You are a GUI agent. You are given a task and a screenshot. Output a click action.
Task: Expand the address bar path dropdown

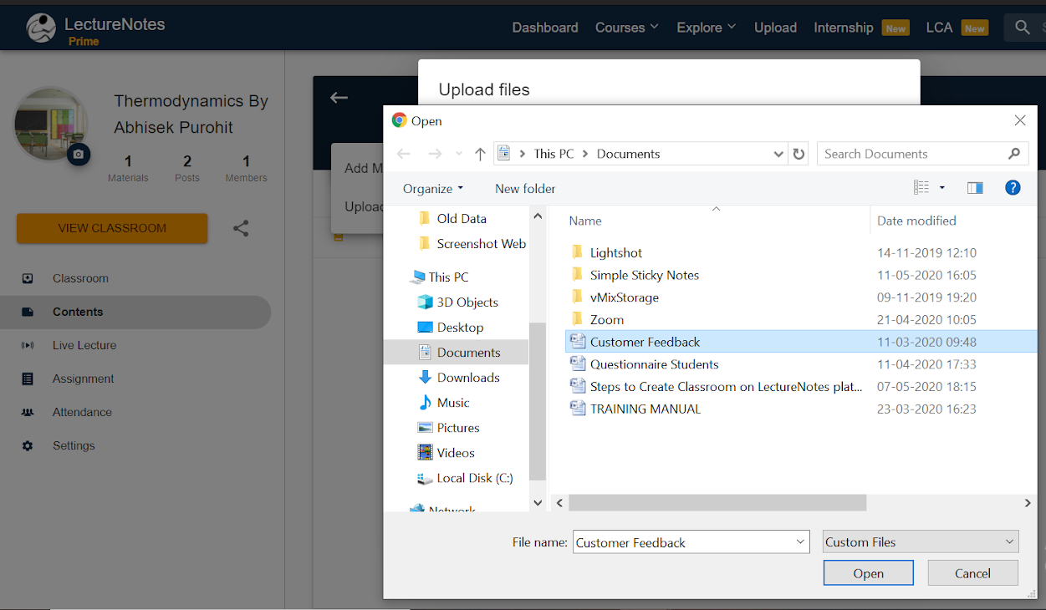pyautogui.click(x=778, y=154)
